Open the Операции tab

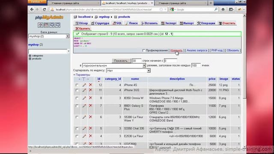(x=206, y=23)
